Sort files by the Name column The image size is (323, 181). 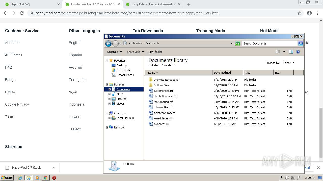[x=179, y=73]
